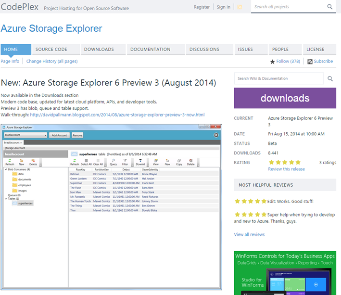Click the CodePlex logo

[20, 7]
